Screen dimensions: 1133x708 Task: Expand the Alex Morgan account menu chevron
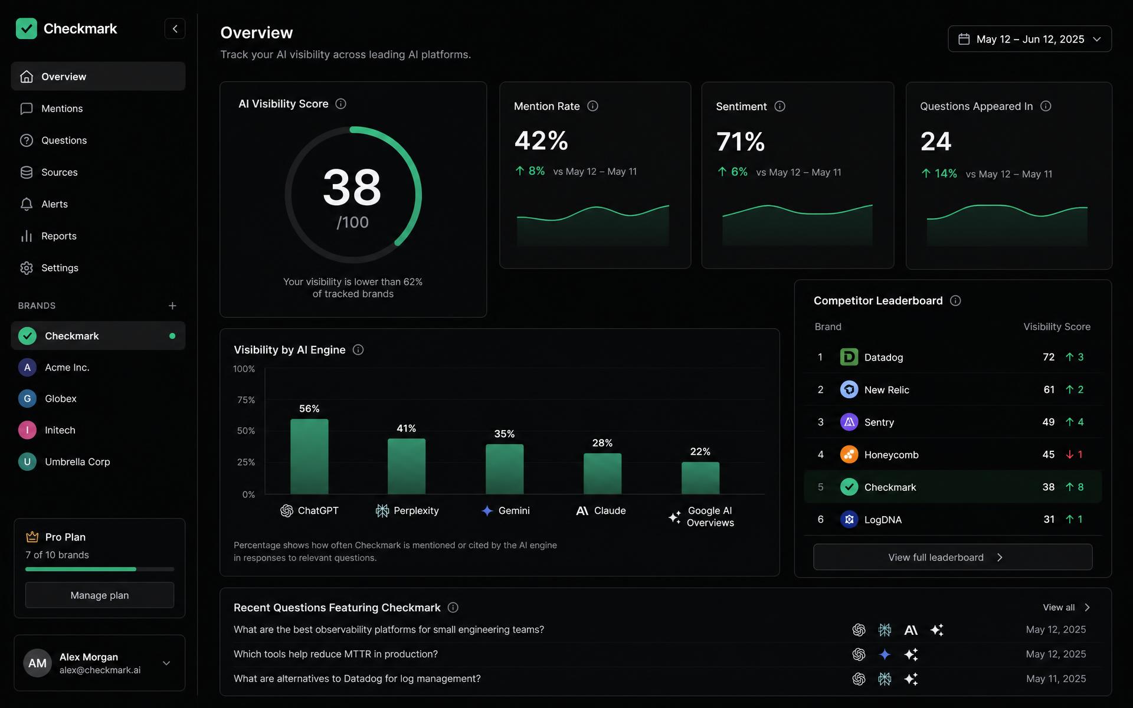[166, 663]
